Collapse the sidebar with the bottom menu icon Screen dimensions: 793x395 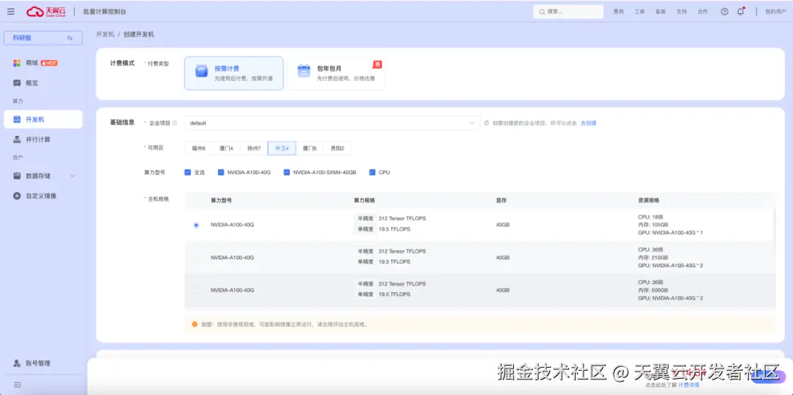pyautogui.click(x=17, y=385)
